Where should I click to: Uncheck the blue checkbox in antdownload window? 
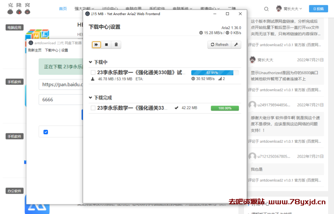click(x=46, y=132)
